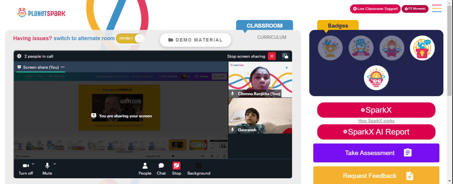Open the People panel
Viewport: 453px width, 184px height.
point(145,169)
